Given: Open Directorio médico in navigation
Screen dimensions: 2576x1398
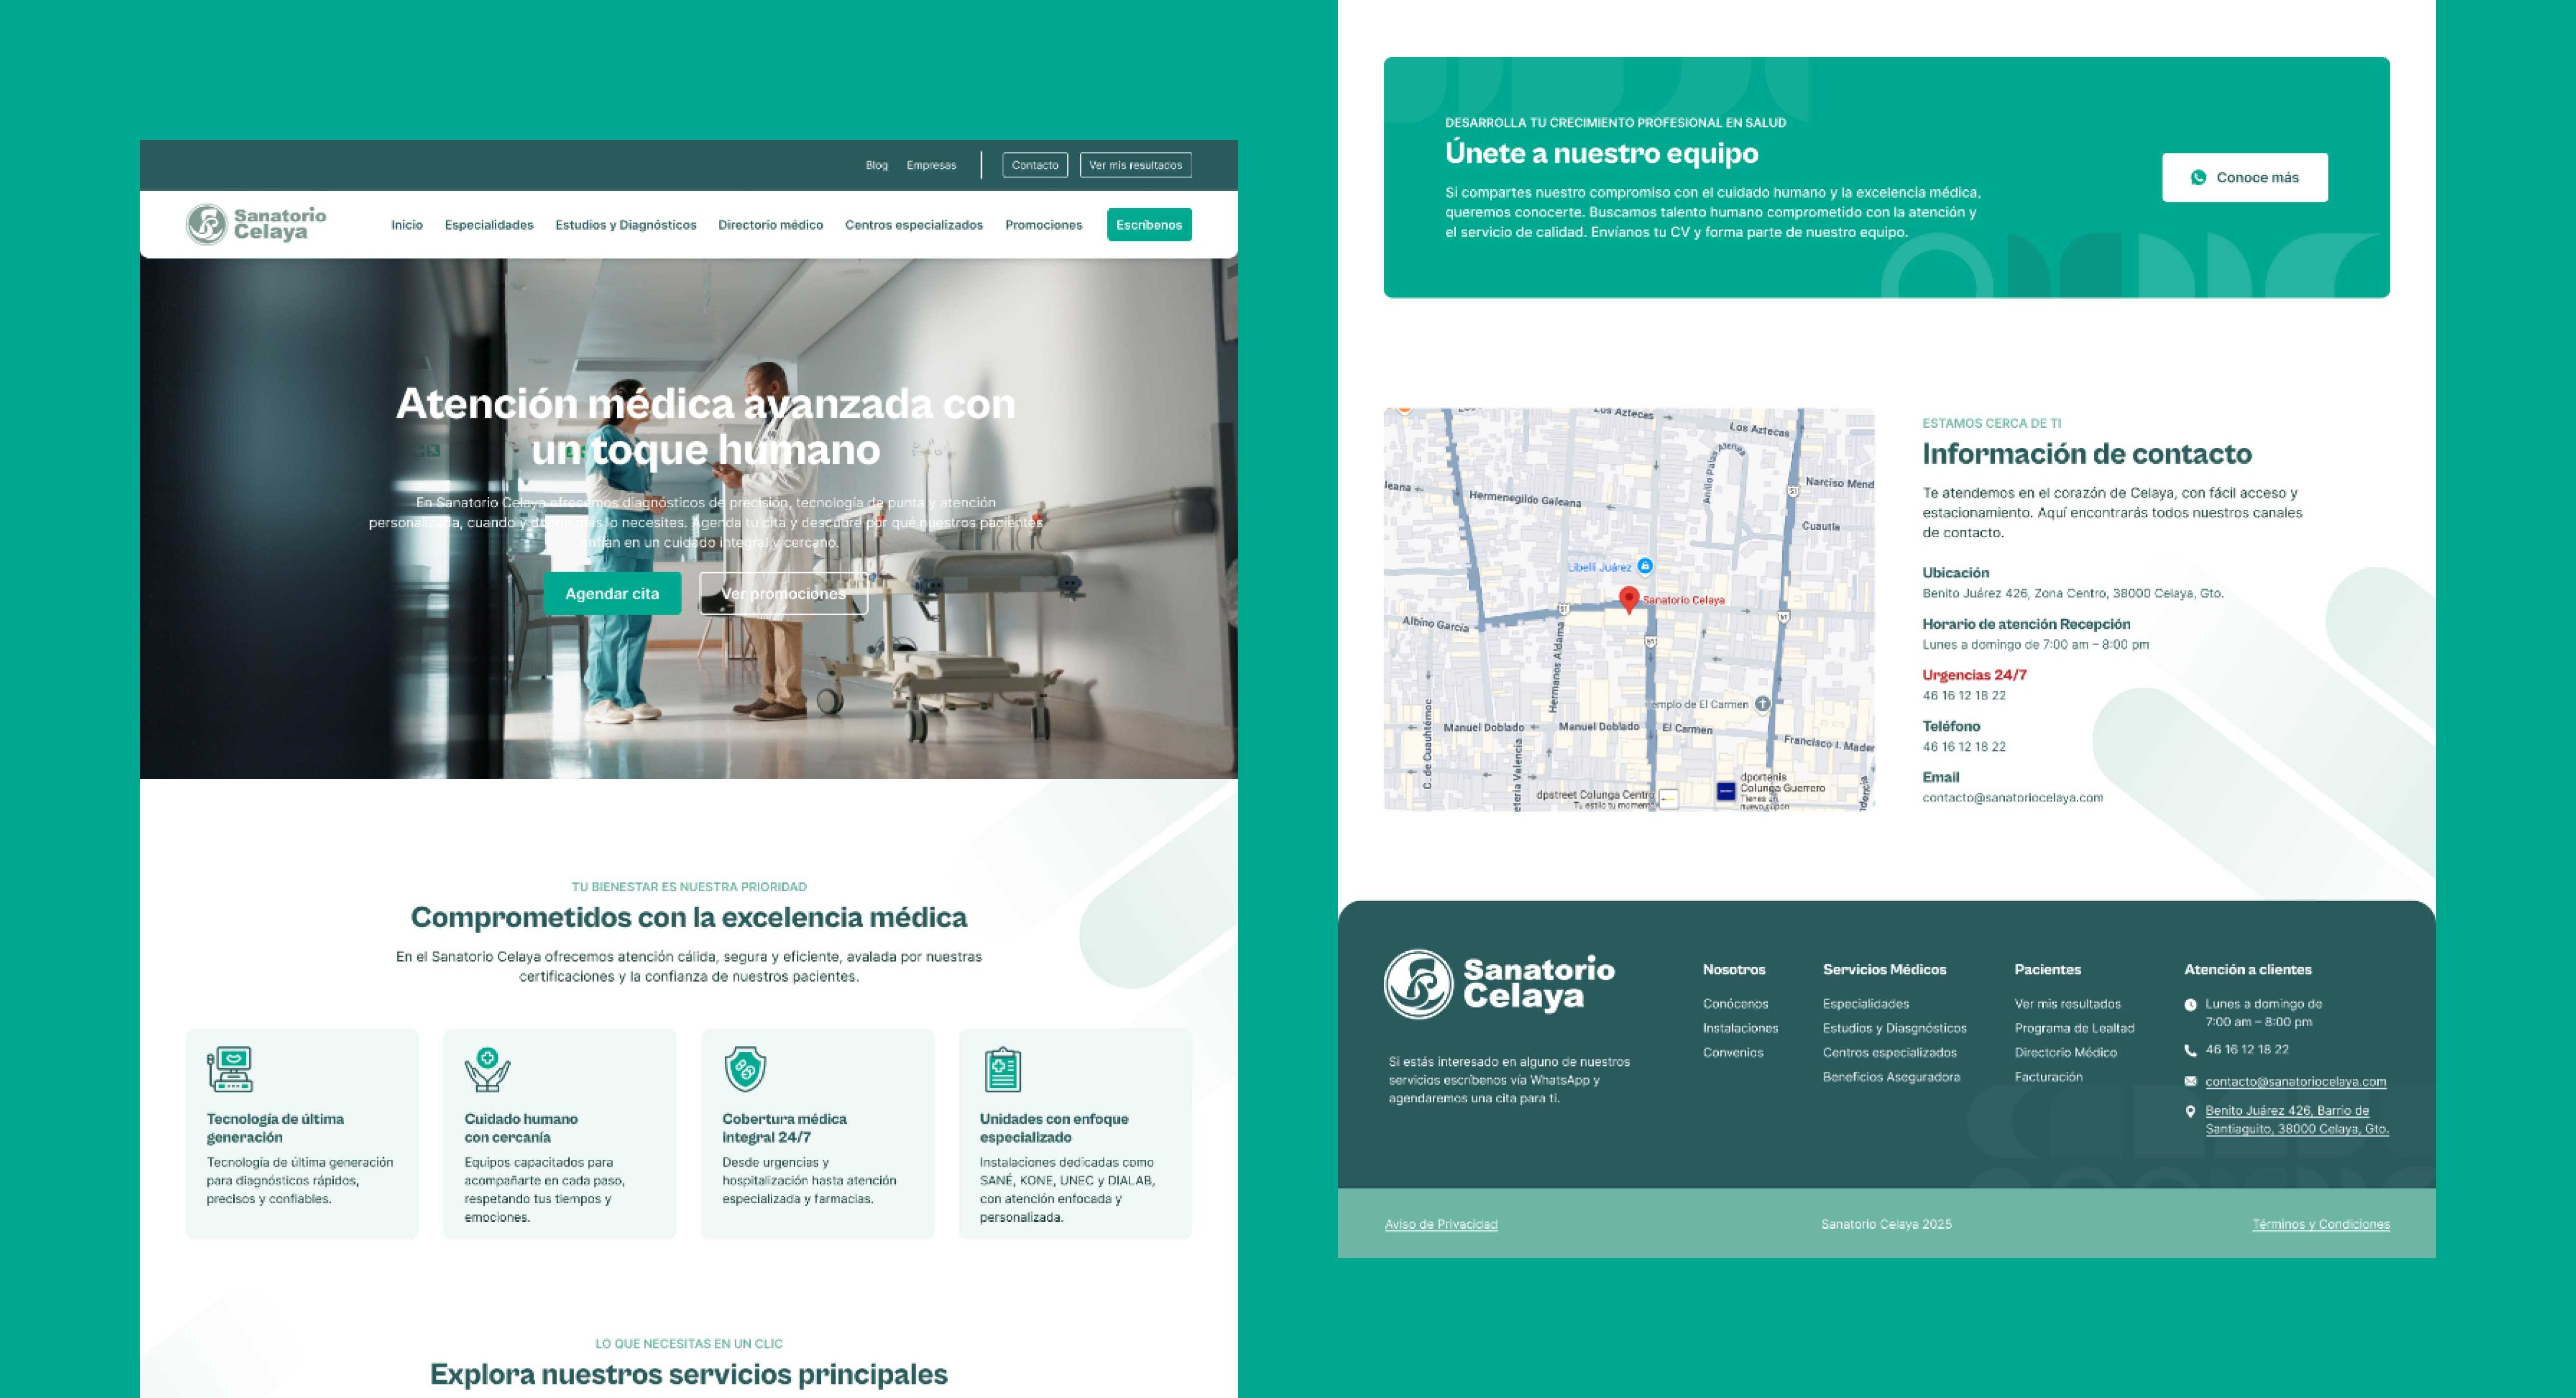Looking at the screenshot, I should click(770, 225).
